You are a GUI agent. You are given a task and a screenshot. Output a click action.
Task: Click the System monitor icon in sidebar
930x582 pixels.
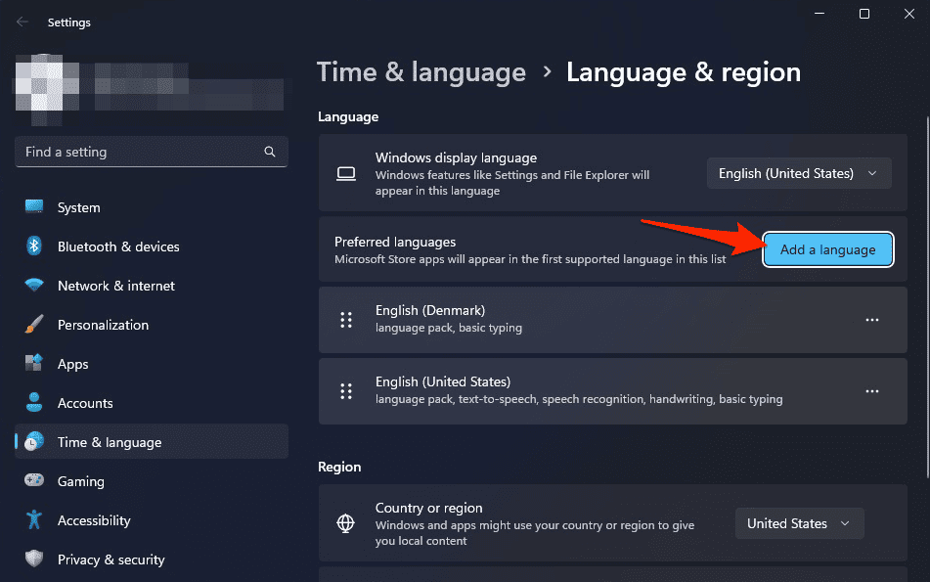(x=34, y=207)
